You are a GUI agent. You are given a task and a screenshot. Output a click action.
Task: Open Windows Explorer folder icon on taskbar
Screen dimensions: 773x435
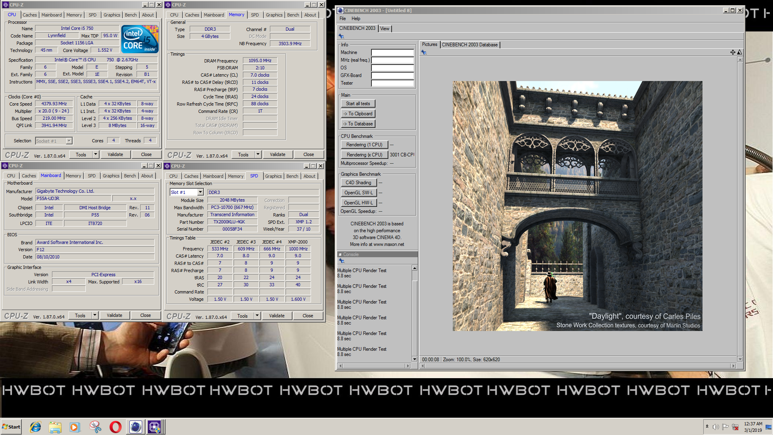pos(55,427)
